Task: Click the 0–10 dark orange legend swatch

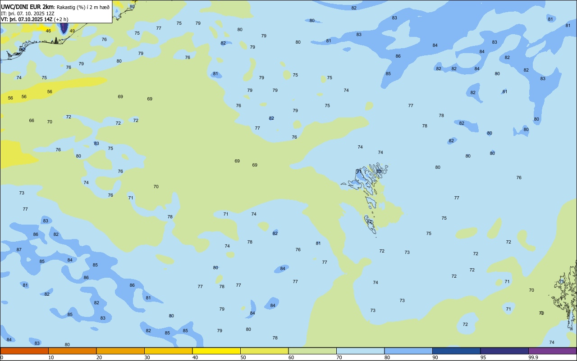Action: click(x=24, y=351)
